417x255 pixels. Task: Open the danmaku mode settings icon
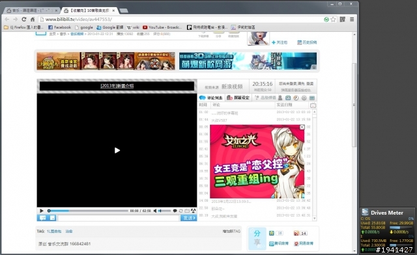click(42, 218)
